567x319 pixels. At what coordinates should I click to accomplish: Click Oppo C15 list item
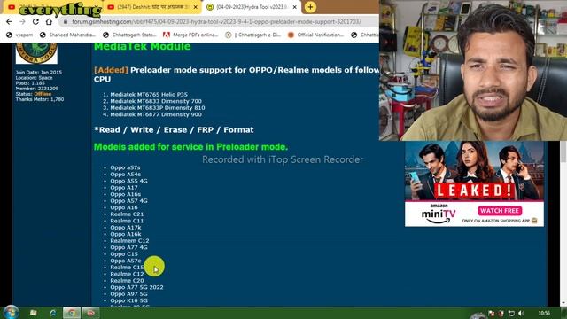124,254
